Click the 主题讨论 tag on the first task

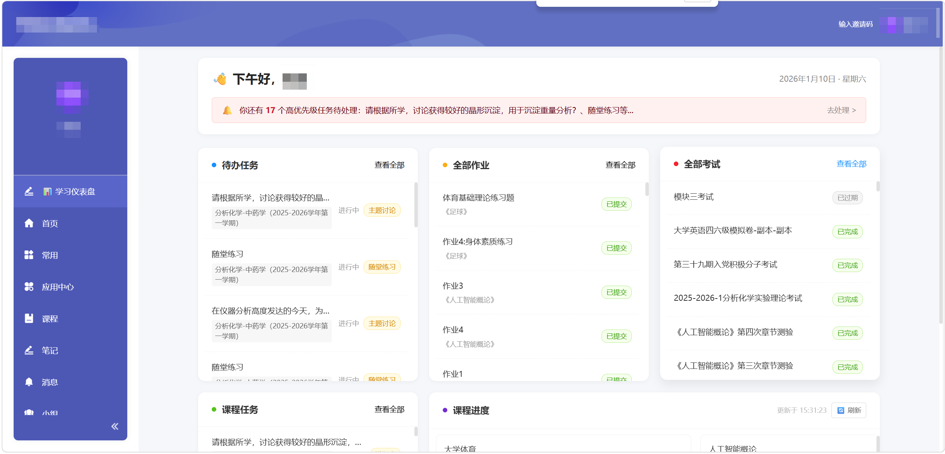382,210
